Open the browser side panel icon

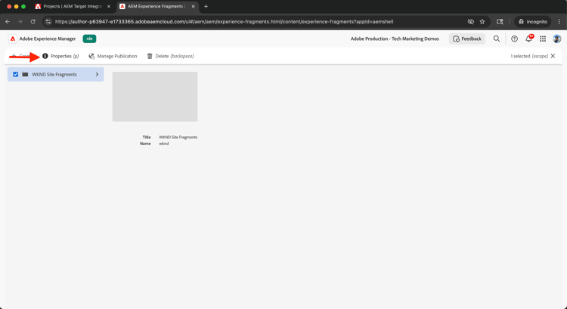pyautogui.click(x=500, y=22)
